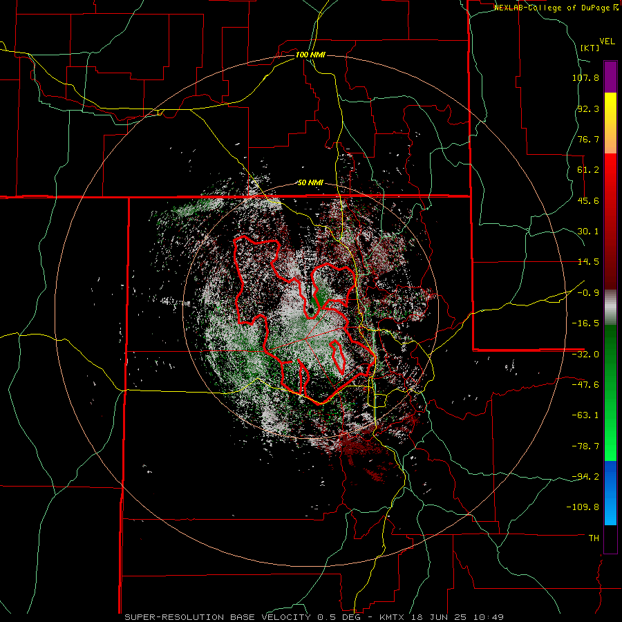Click the 107.8 velocity scale value
The height and width of the screenshot is (622, 622).
(x=585, y=77)
